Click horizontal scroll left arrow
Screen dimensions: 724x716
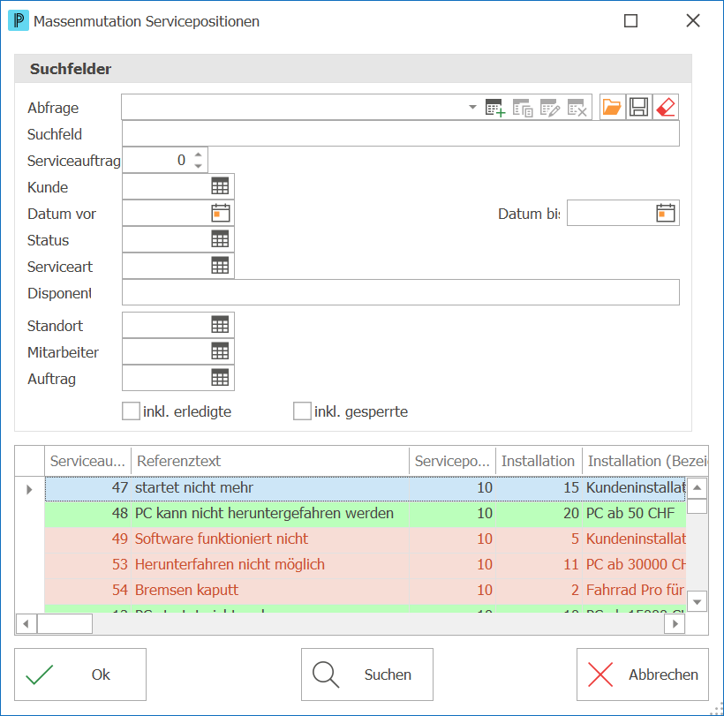26,624
